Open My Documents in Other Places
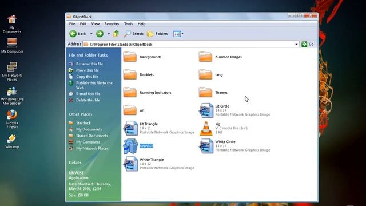 pos(89,129)
